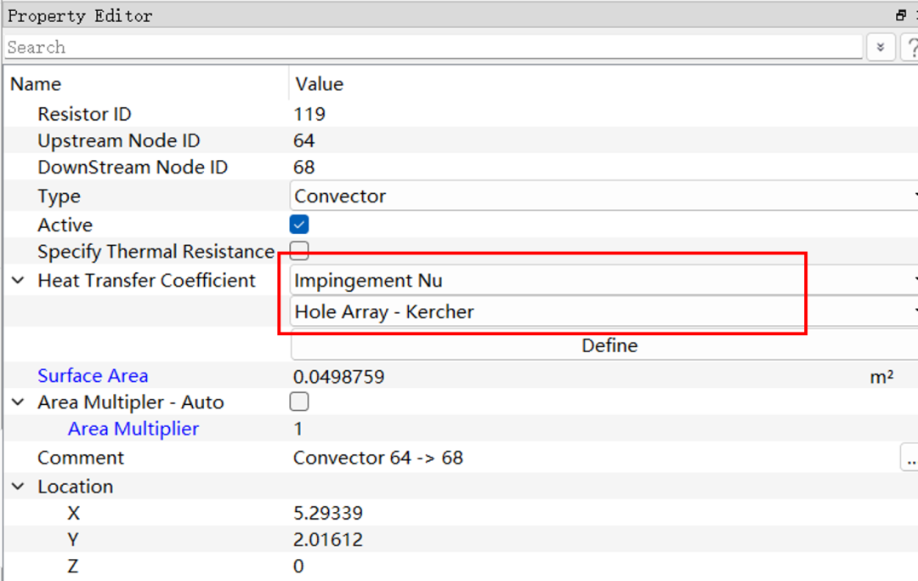The height and width of the screenshot is (581, 918).
Task: Collapse the Location group
Action: tap(18, 487)
